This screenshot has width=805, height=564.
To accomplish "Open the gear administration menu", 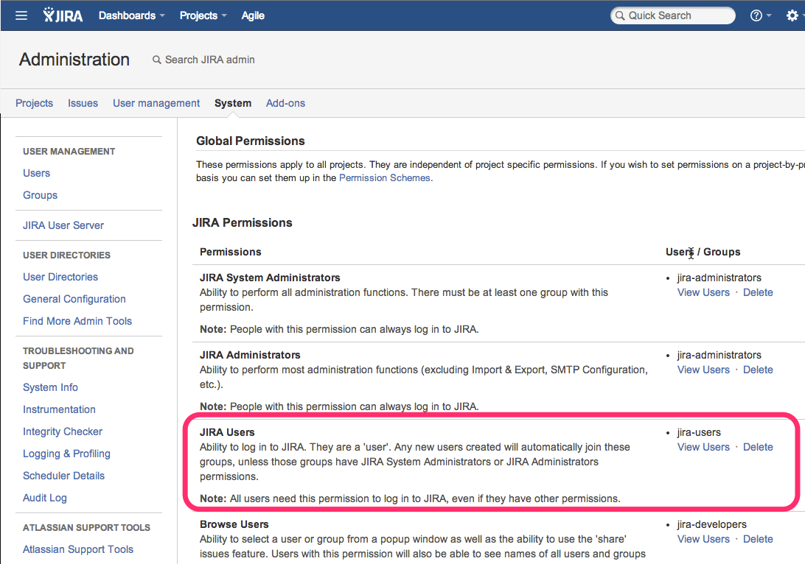I will click(x=792, y=15).
